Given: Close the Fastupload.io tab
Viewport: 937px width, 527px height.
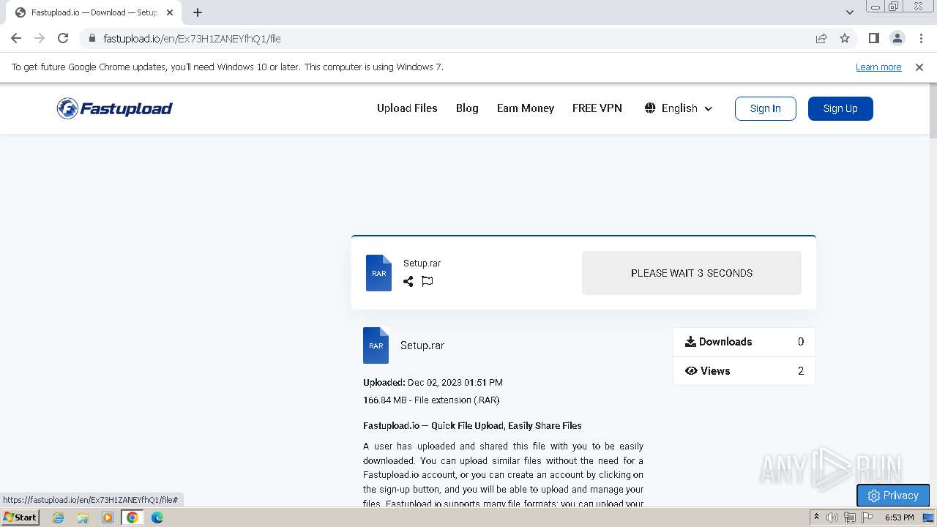Looking at the screenshot, I should [169, 12].
